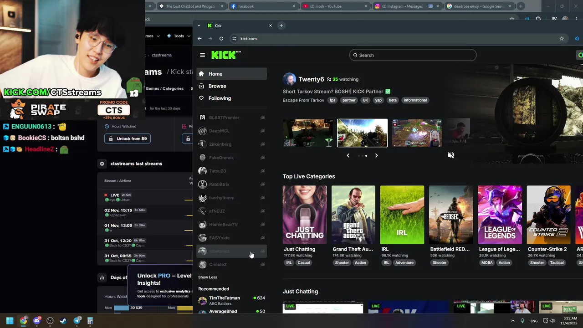This screenshot has width=583, height=328.
Task: Open the Windows Start menu
Action: click(10, 321)
